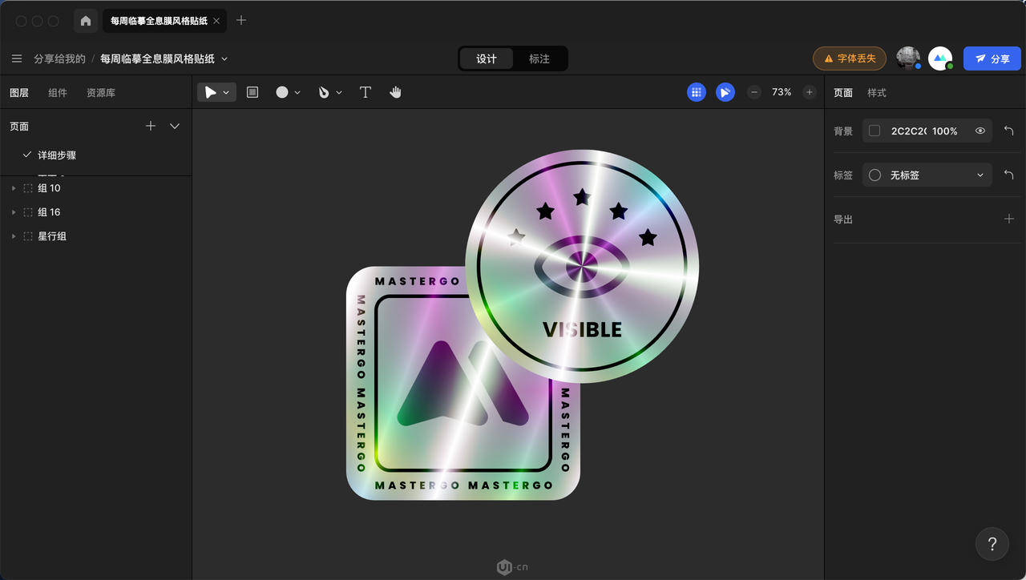Expand the 星行组 layer

tap(13, 236)
